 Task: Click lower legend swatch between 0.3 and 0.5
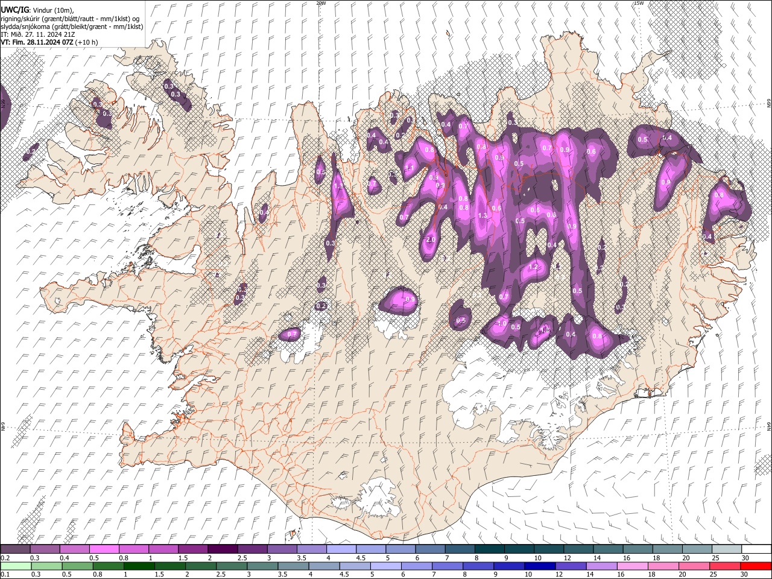pyautogui.click(x=45, y=566)
